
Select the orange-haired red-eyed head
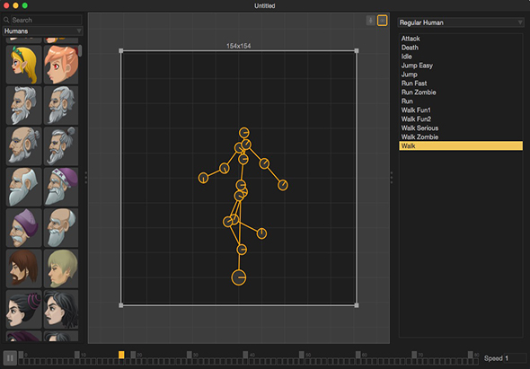[61, 65]
